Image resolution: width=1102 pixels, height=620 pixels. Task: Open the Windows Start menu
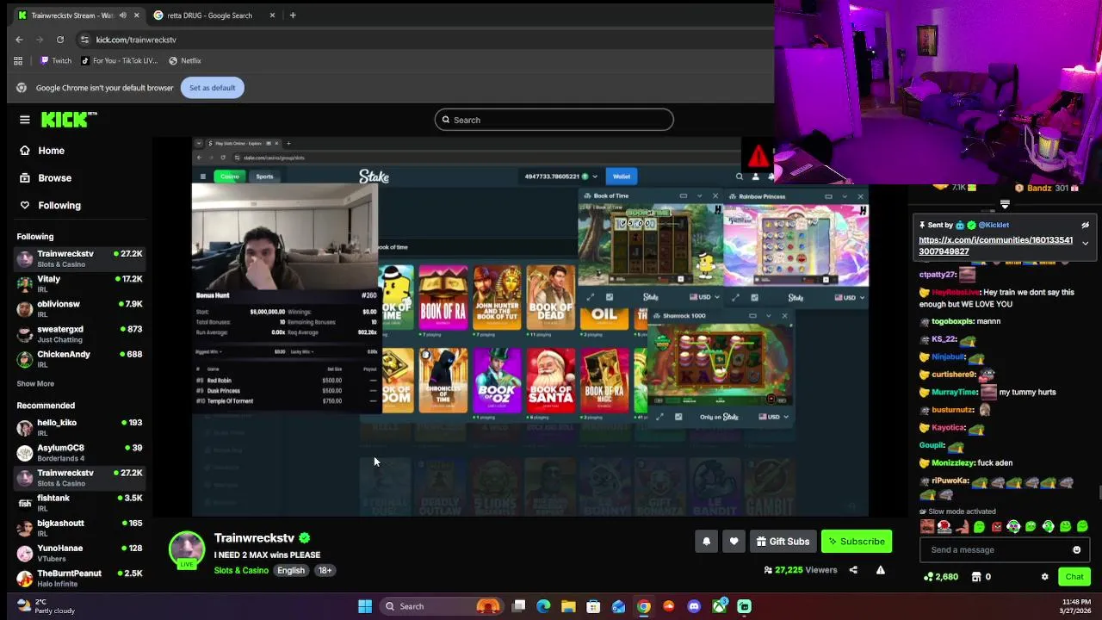pos(365,606)
